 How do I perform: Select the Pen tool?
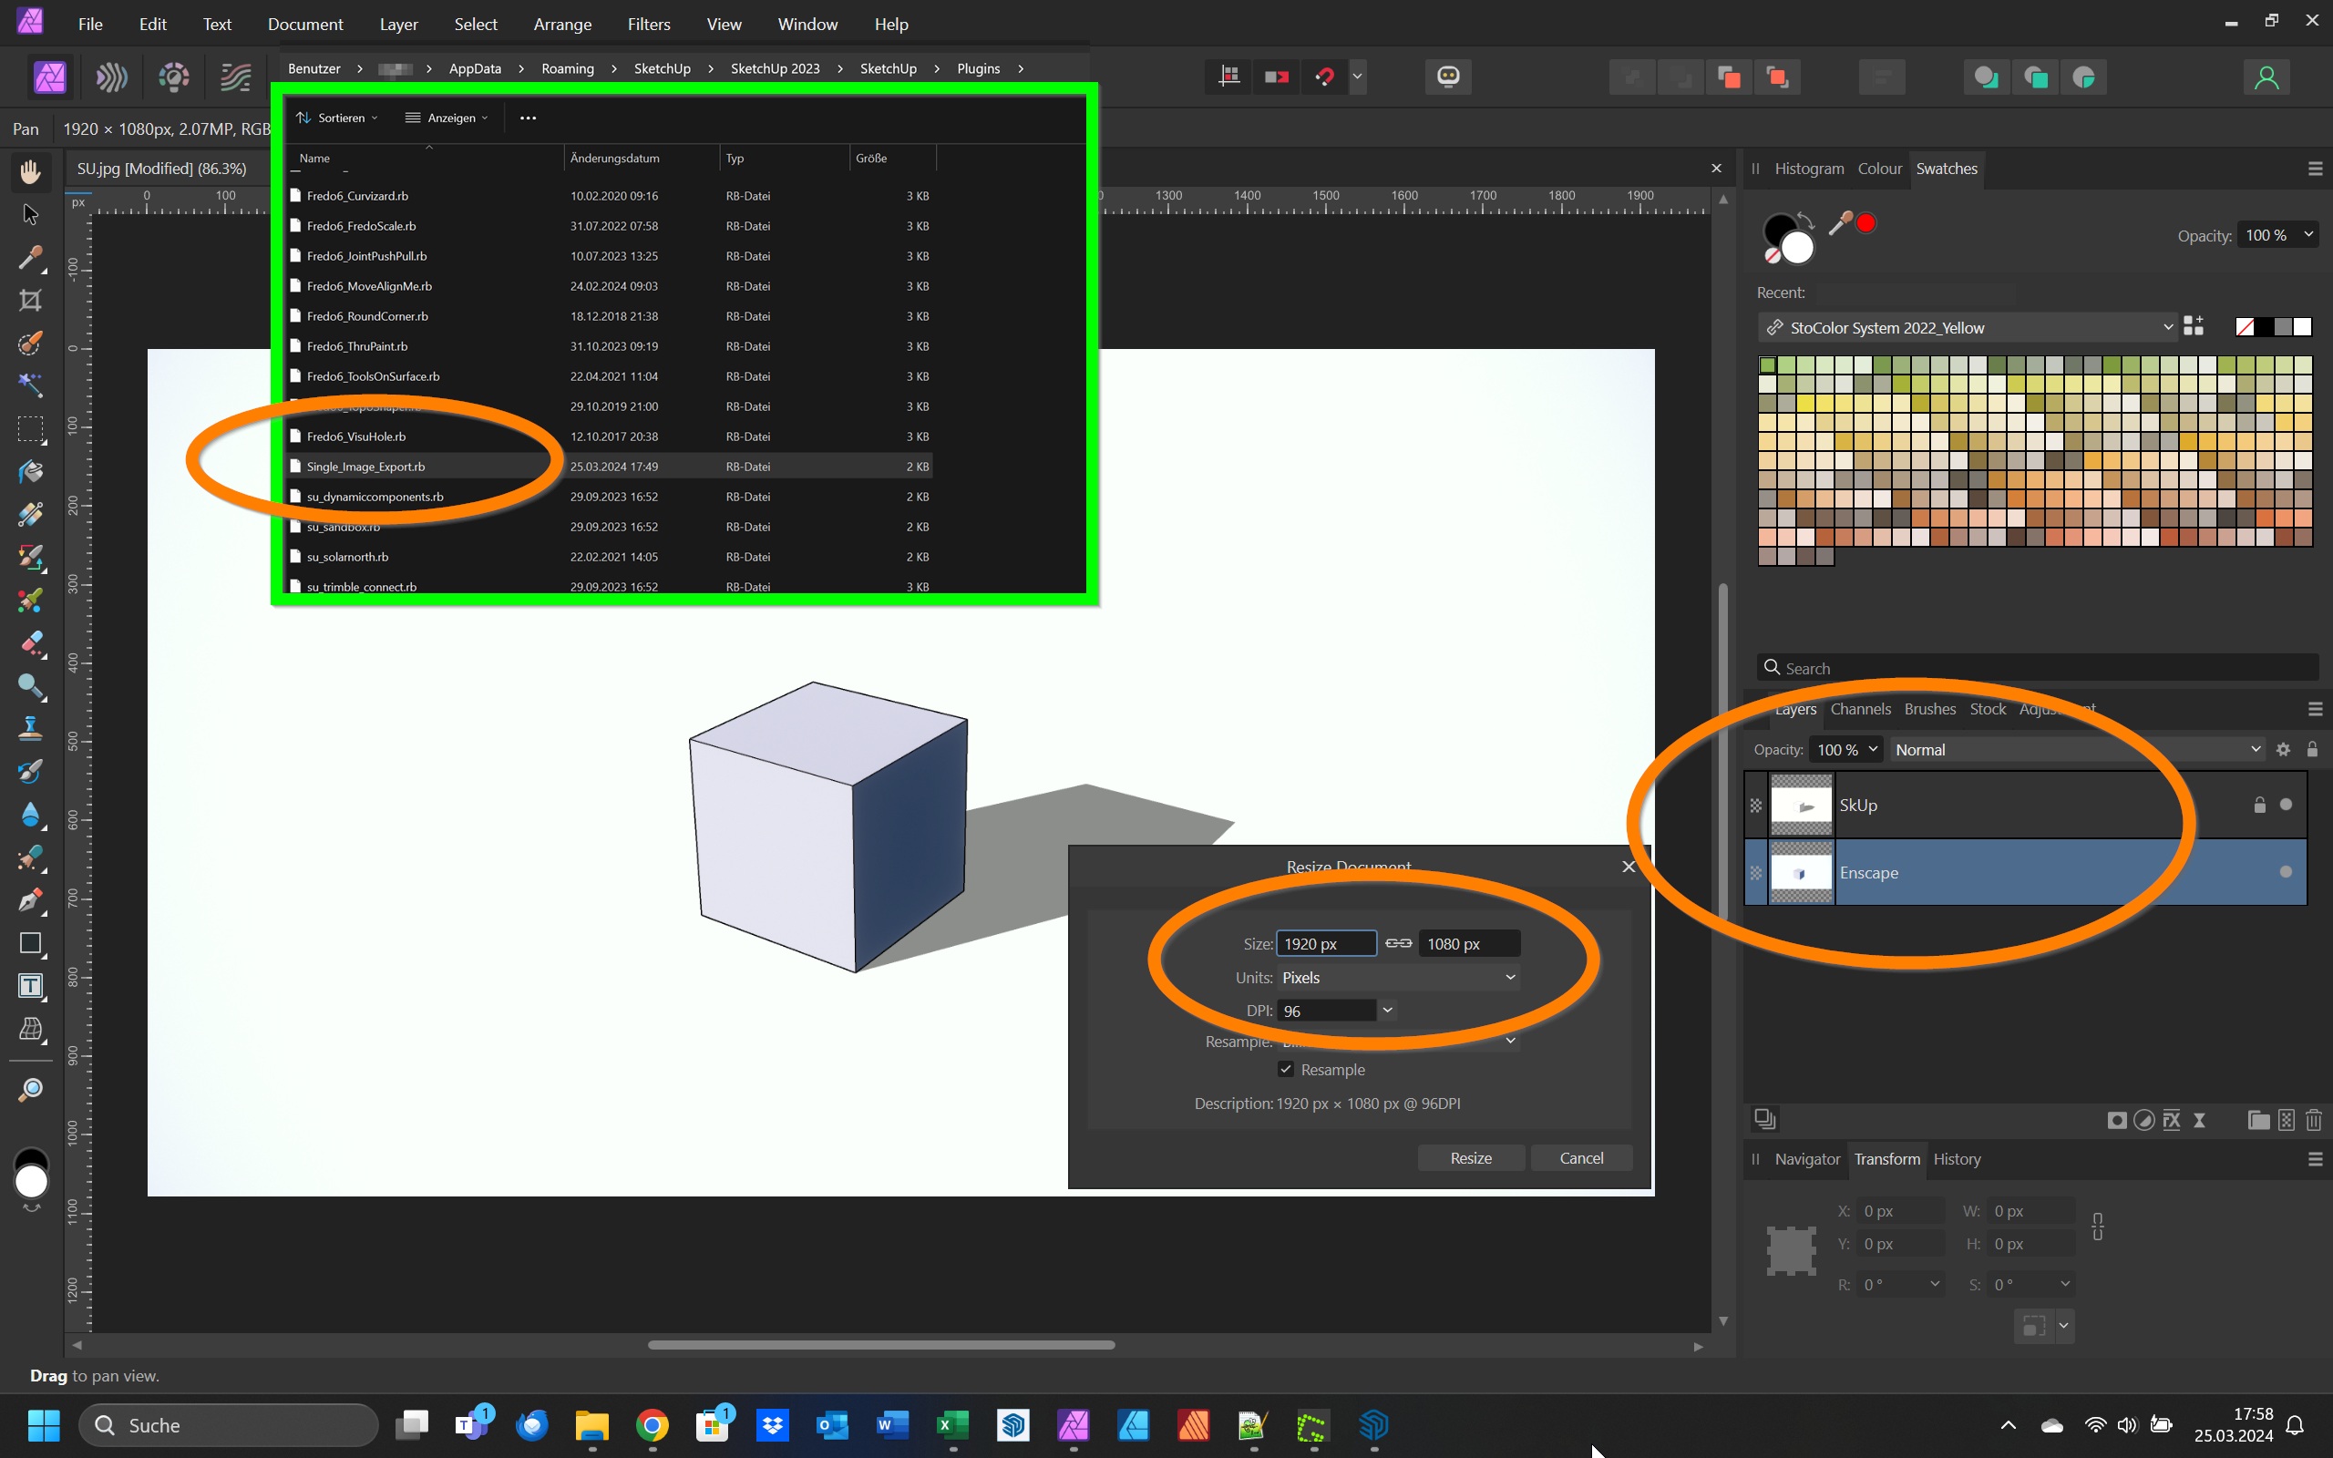30,899
